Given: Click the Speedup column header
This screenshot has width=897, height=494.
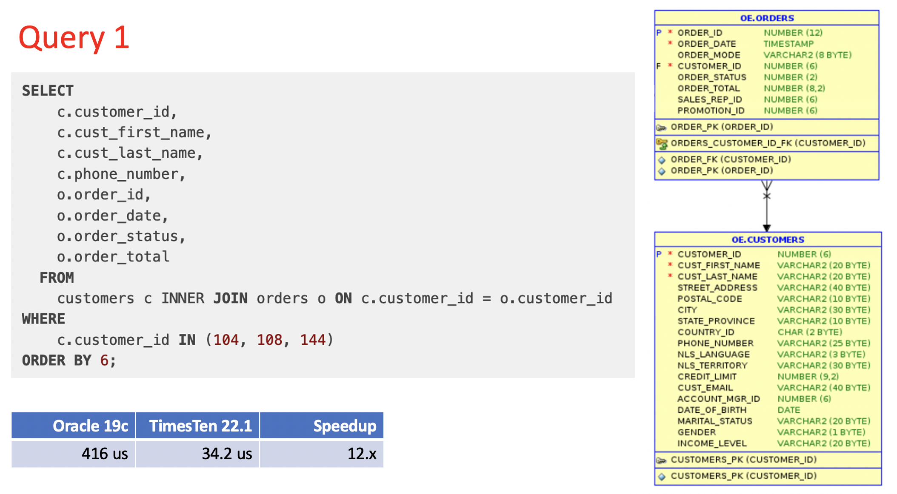Looking at the screenshot, I should [x=345, y=426].
